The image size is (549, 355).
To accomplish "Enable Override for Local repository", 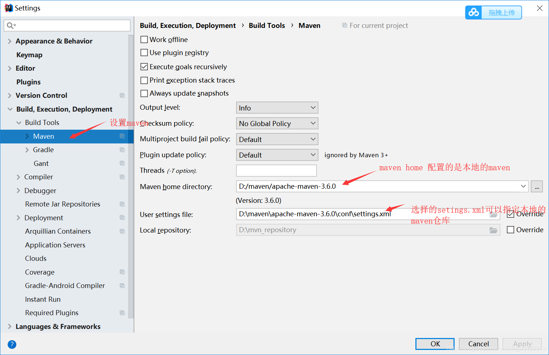I will [511, 229].
